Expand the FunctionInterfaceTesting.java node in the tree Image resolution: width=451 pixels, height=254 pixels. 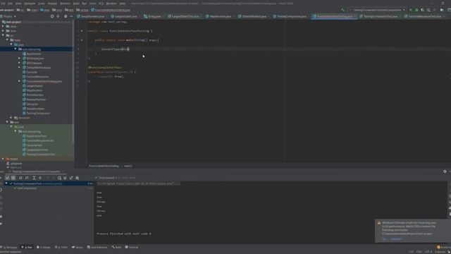pyautogui.click(x=20, y=82)
